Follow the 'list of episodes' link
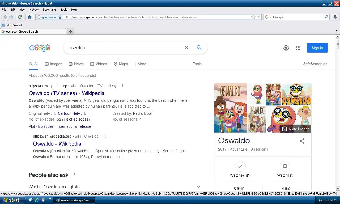This screenshot has width=340, height=204. 76,119
